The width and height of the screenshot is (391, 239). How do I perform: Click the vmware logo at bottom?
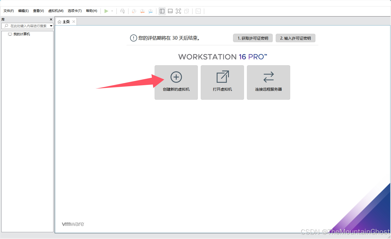click(73, 224)
